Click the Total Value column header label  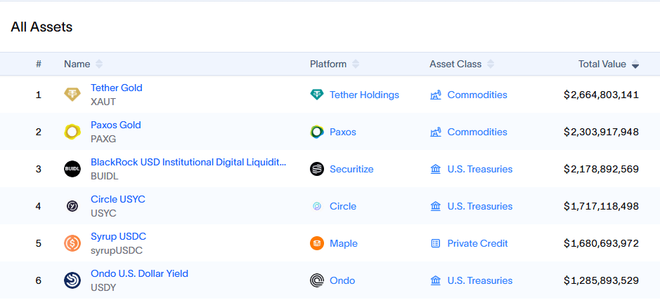tap(602, 64)
